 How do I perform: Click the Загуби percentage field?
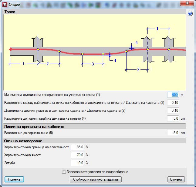click(x=77, y=163)
